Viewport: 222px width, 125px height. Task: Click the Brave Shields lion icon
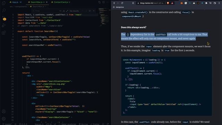point(168,3)
